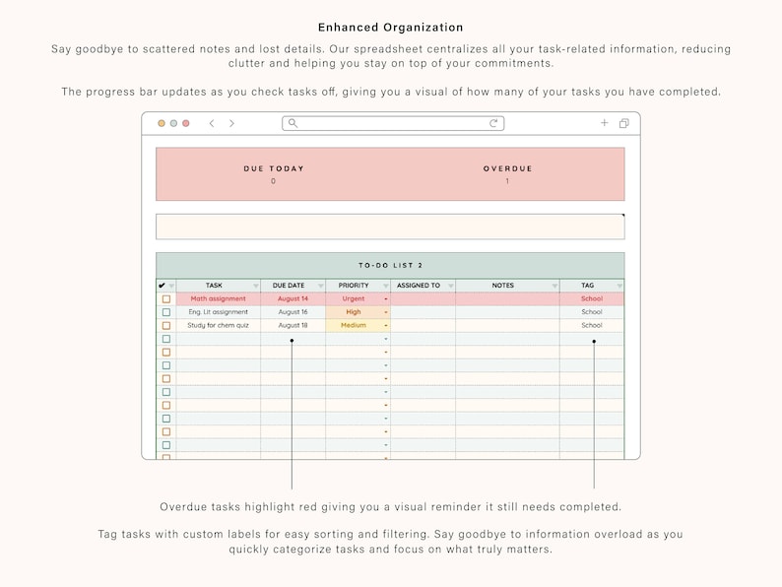
Task: Open the Medium priority dropdown
Action: pos(385,325)
